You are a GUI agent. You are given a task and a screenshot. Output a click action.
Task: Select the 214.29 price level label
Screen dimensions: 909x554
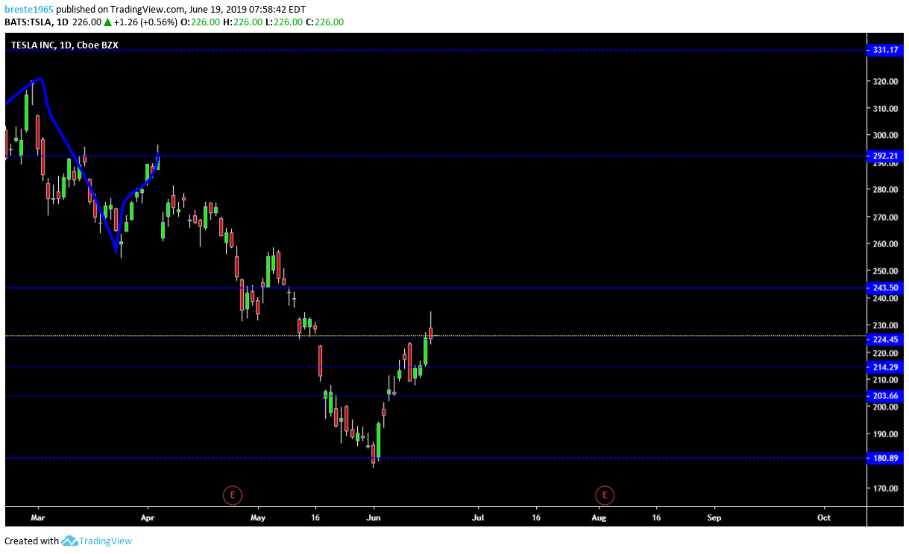886,367
